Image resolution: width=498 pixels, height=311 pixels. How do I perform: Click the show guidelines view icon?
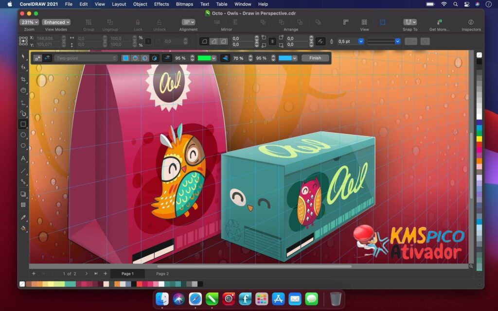click(x=383, y=22)
